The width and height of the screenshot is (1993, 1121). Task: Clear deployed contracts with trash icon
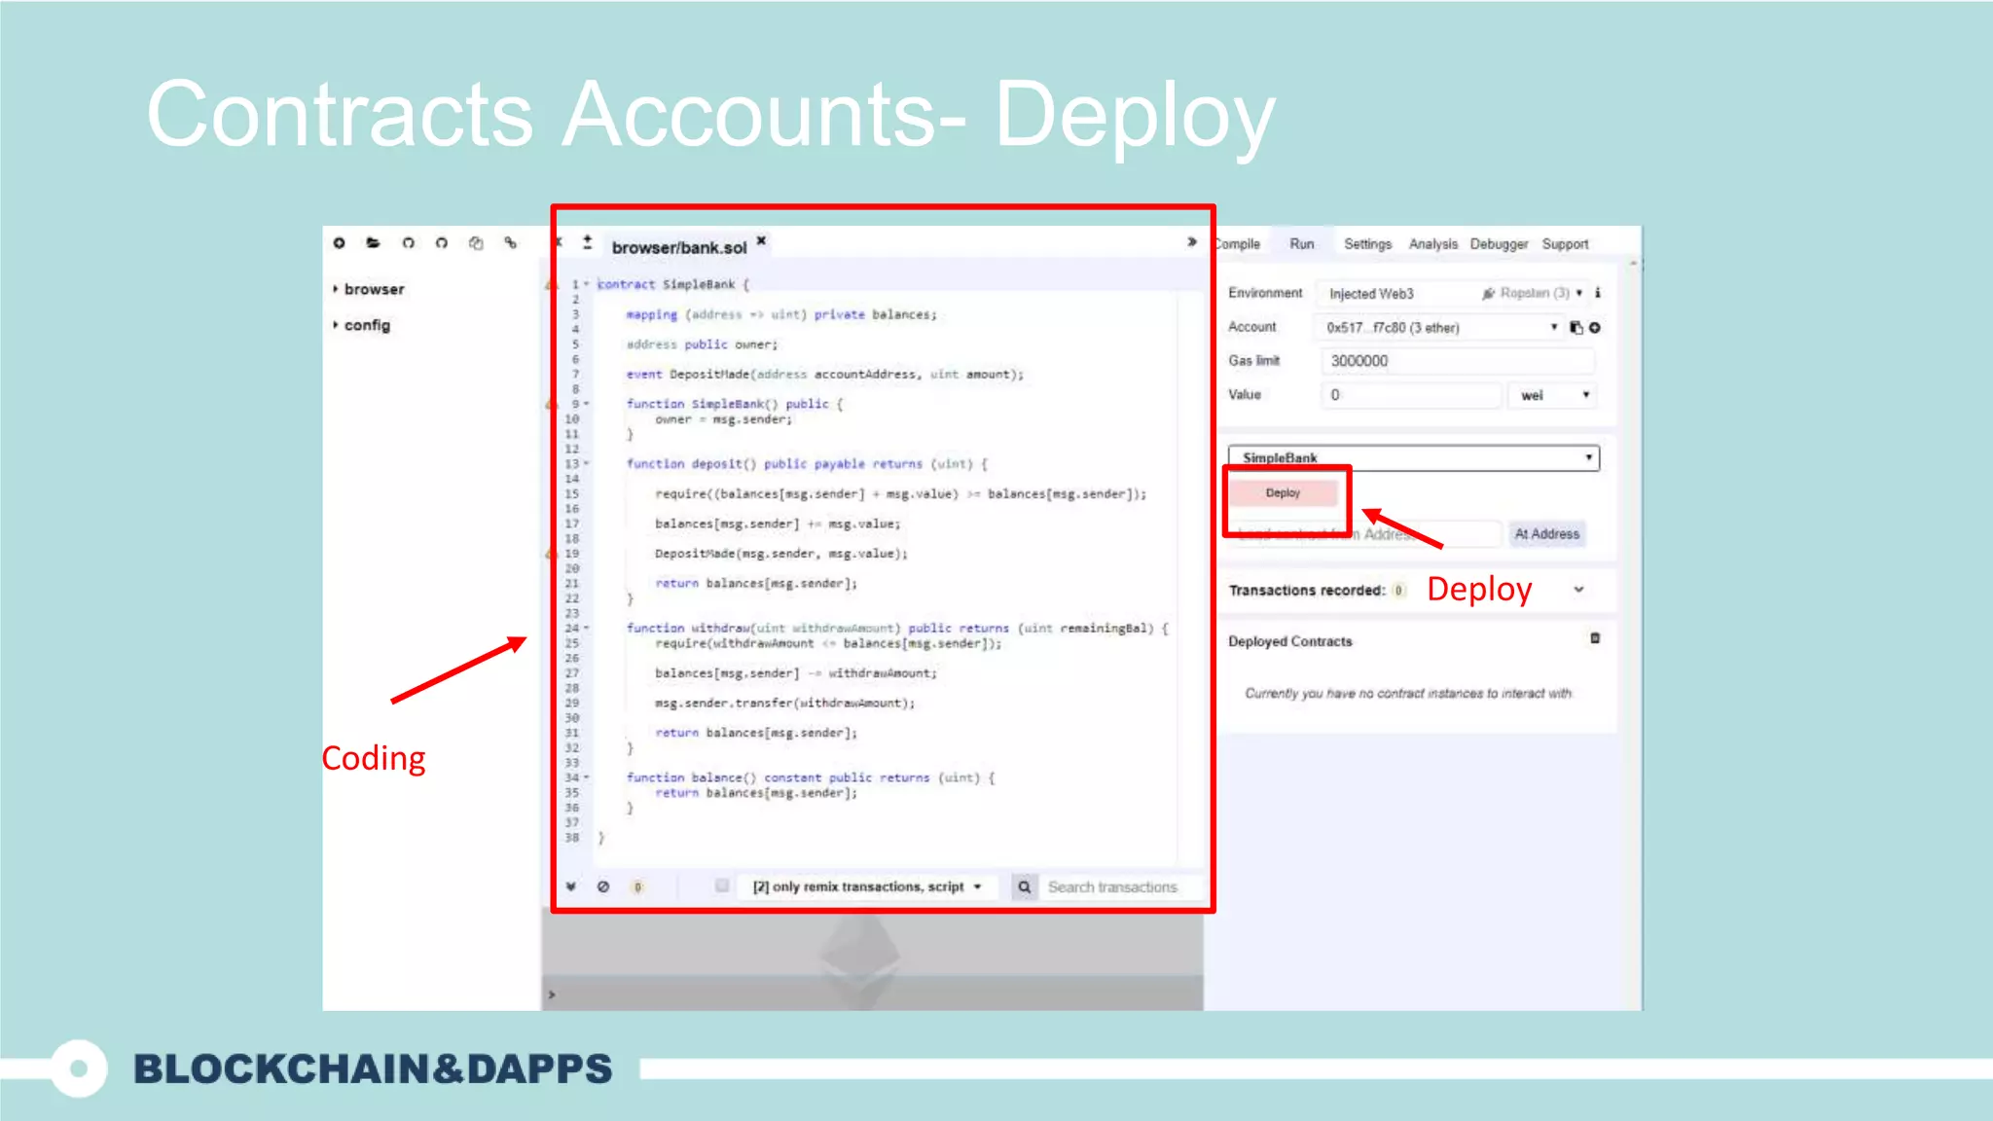[x=1594, y=638]
